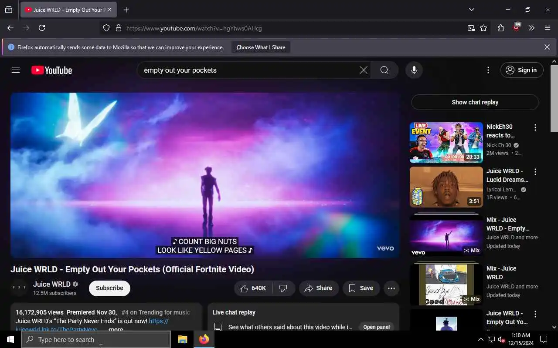
Task: Open more actions ellipsis under video
Action: [391, 288]
